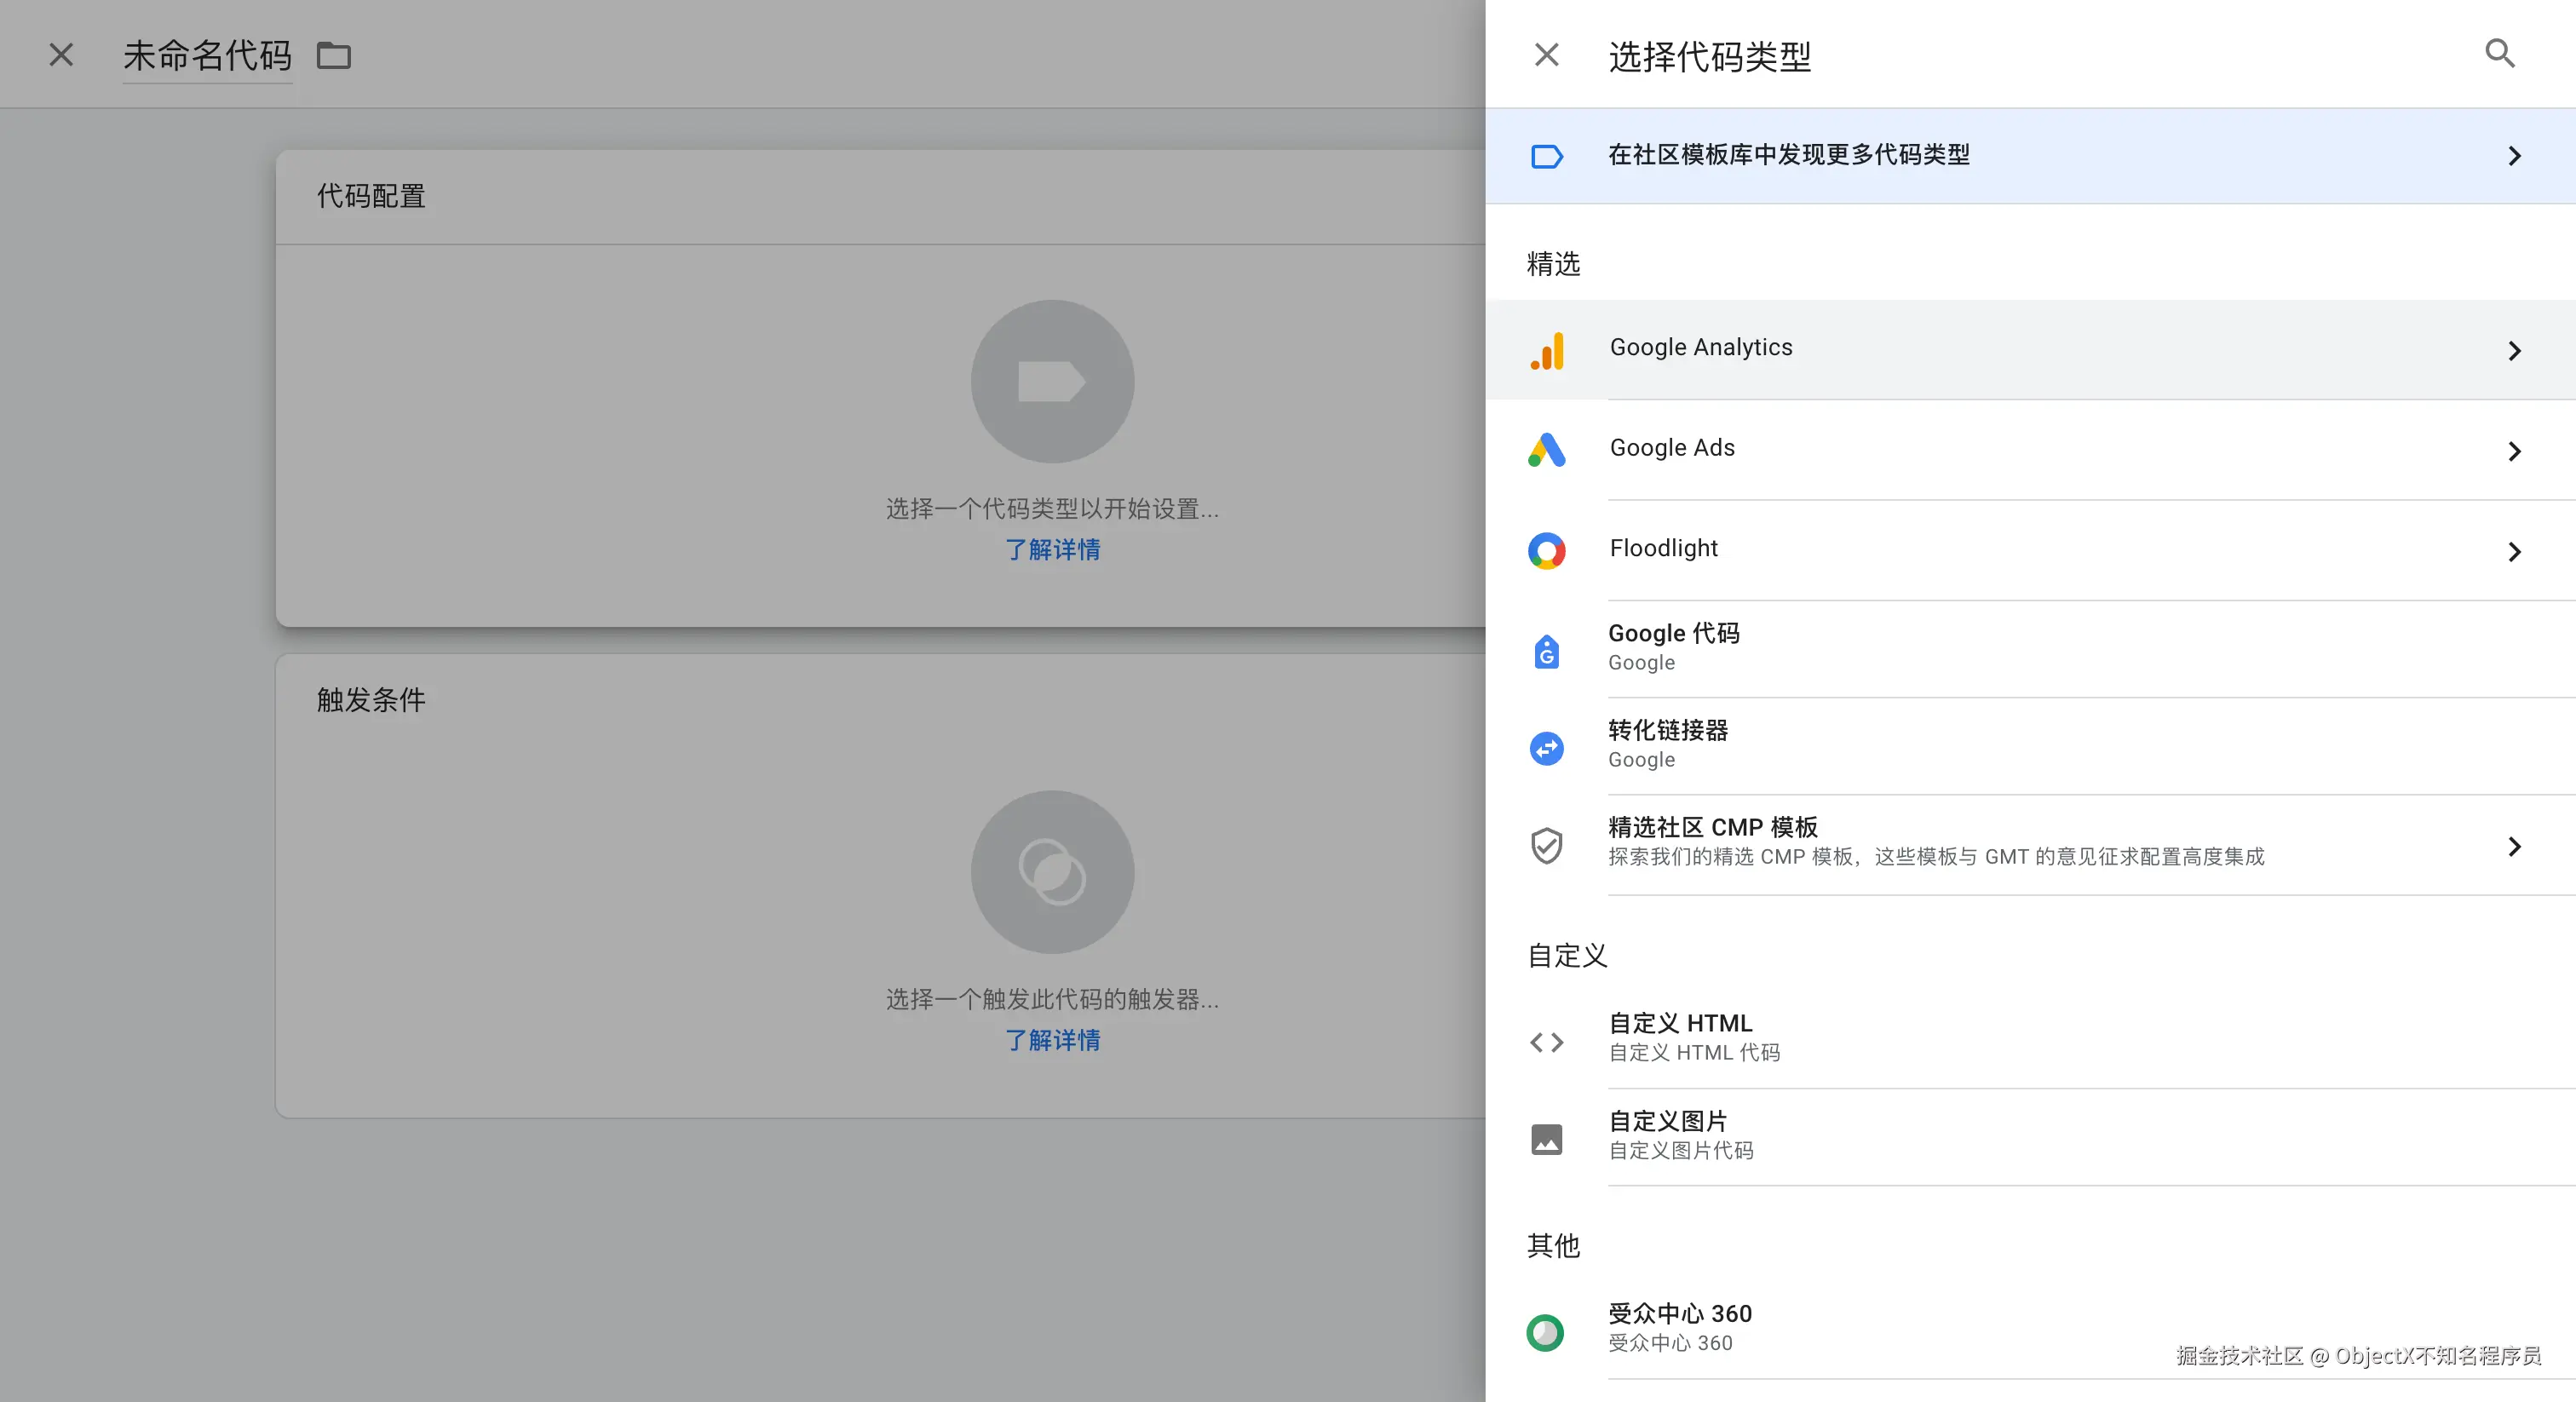Click the Google Analytics bar chart icon

pos(1547,350)
